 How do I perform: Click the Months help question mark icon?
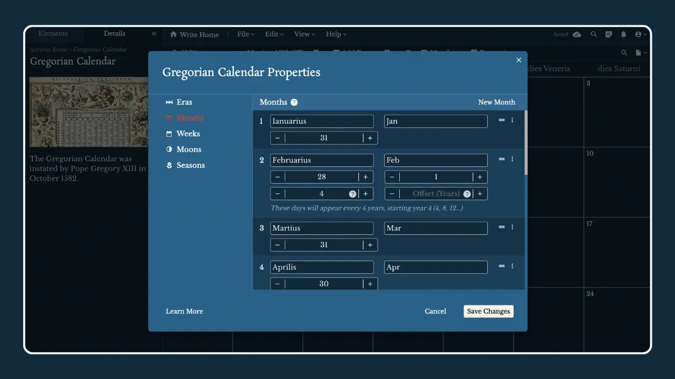pyautogui.click(x=294, y=102)
